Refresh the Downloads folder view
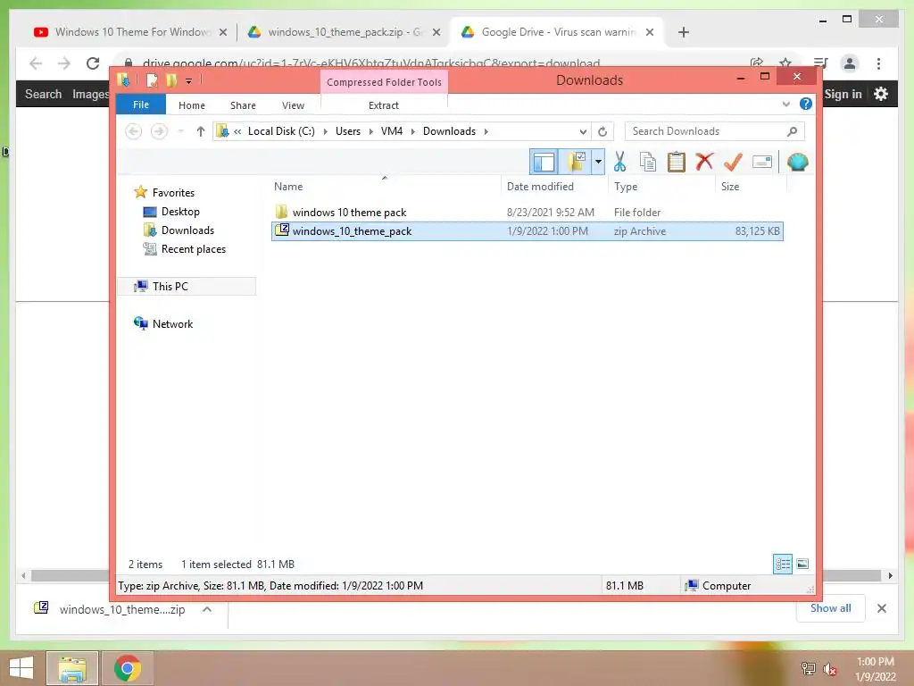Image resolution: width=914 pixels, height=686 pixels. [x=602, y=131]
